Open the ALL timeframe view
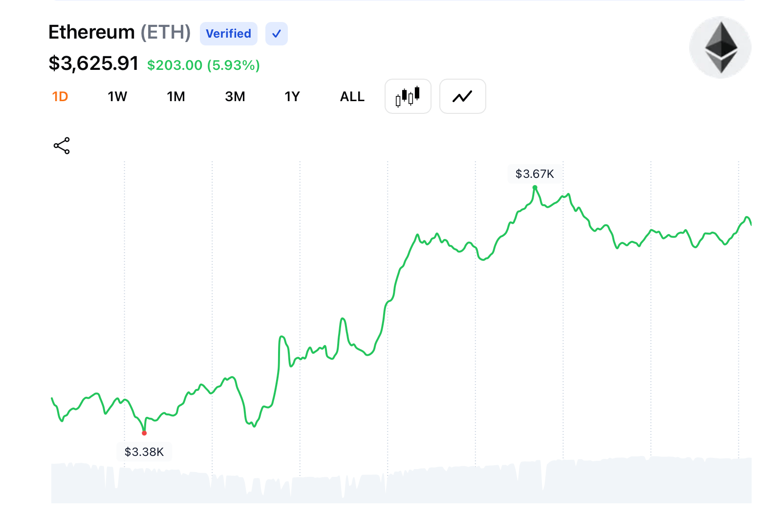This screenshot has height=517, width=778. click(x=351, y=96)
